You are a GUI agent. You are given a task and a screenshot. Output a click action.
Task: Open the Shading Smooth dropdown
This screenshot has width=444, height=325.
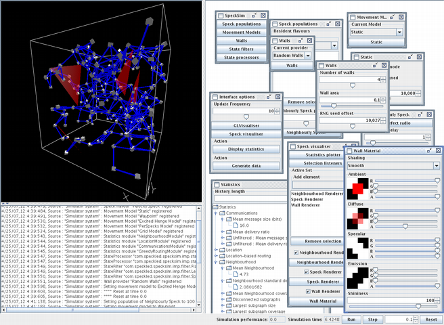(436, 165)
